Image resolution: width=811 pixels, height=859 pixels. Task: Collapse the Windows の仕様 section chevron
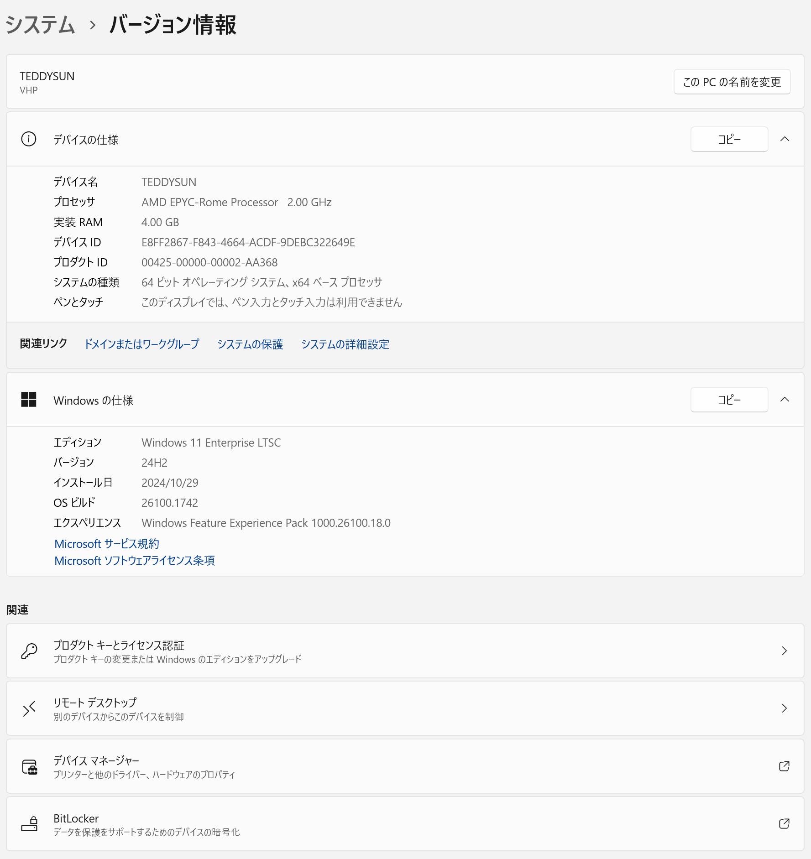pyautogui.click(x=785, y=400)
